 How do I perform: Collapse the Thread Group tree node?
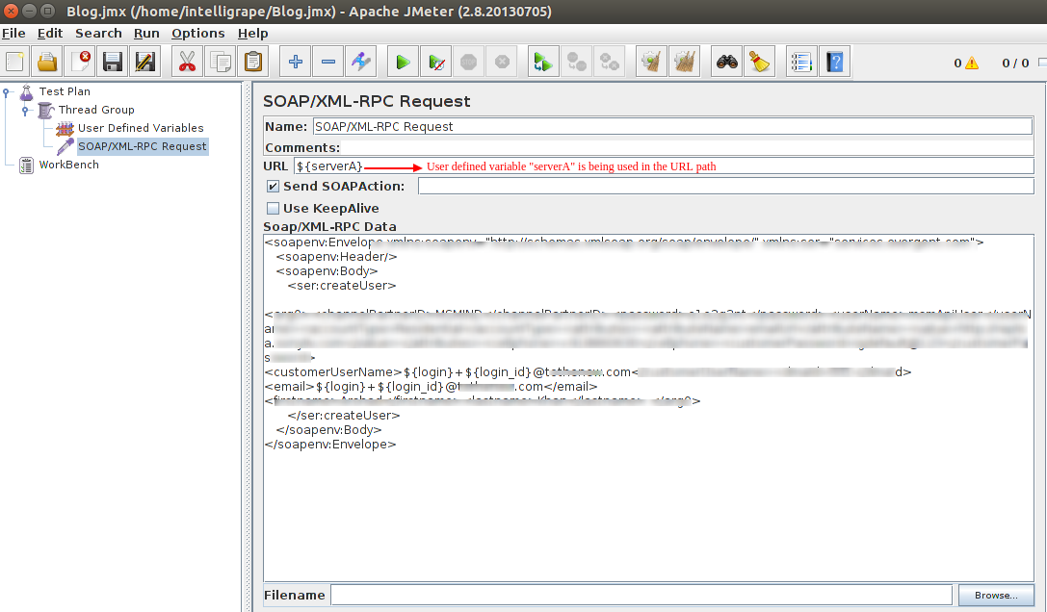tap(26, 111)
